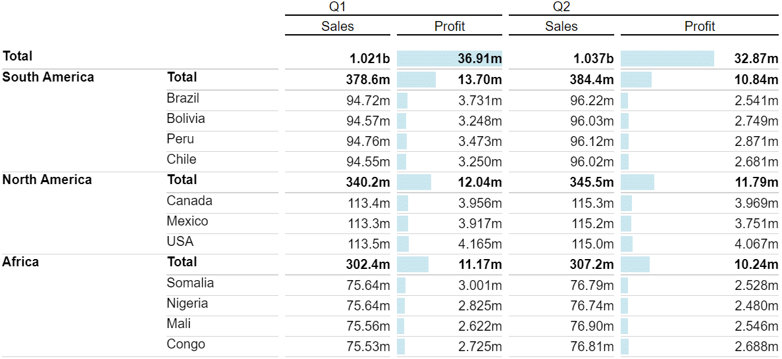782x359 pixels.
Task: Collapse the South America region row
Action: pos(48,77)
